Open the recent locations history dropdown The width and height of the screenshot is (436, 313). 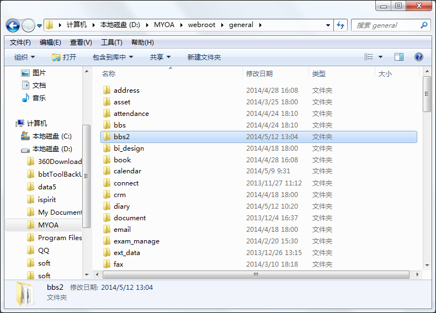[x=39, y=26]
